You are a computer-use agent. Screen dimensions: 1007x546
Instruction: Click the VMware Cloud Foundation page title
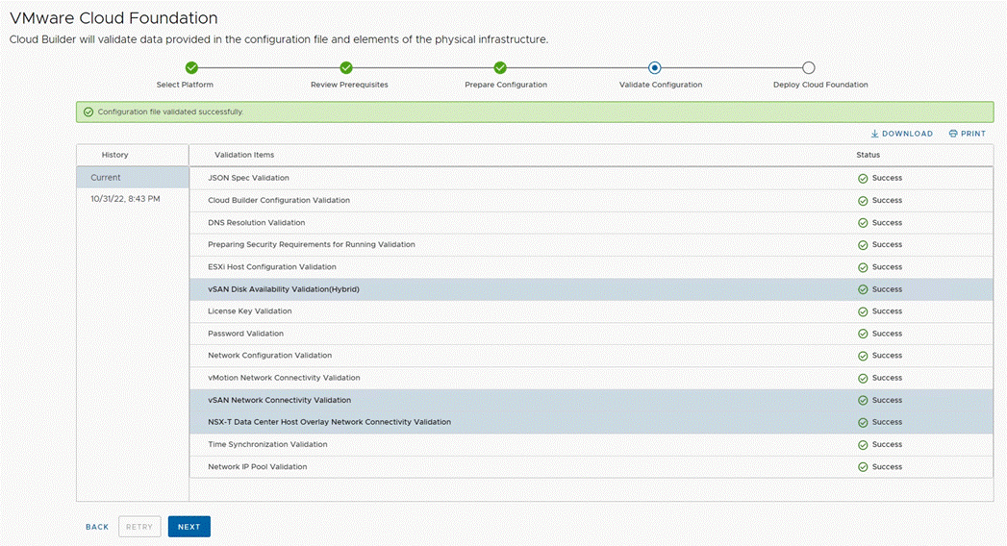click(x=113, y=18)
